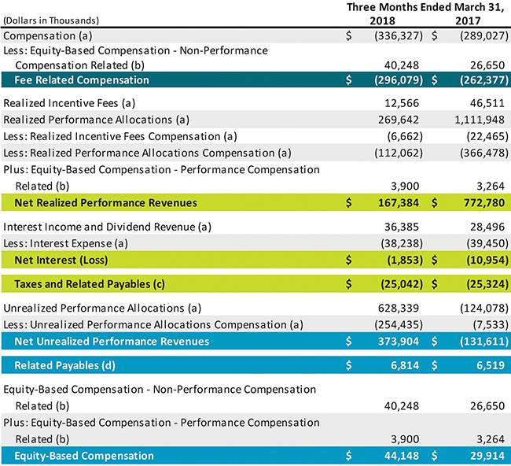Select 'Interest Income and Dividend Revenue (a)' label
Image resolution: width=511 pixels, height=466 pixels.
[107, 227]
